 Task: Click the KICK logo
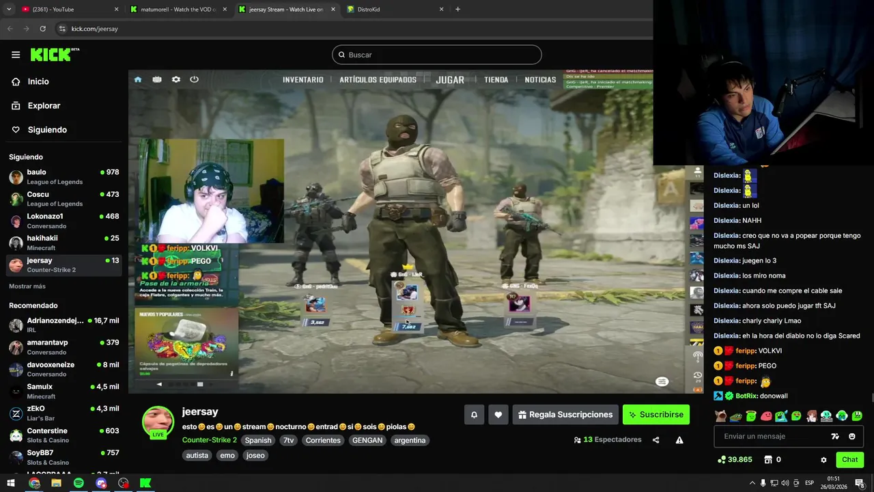point(55,55)
